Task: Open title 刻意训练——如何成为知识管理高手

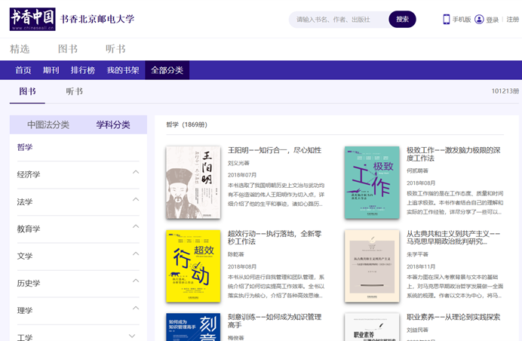Action: click(x=275, y=321)
